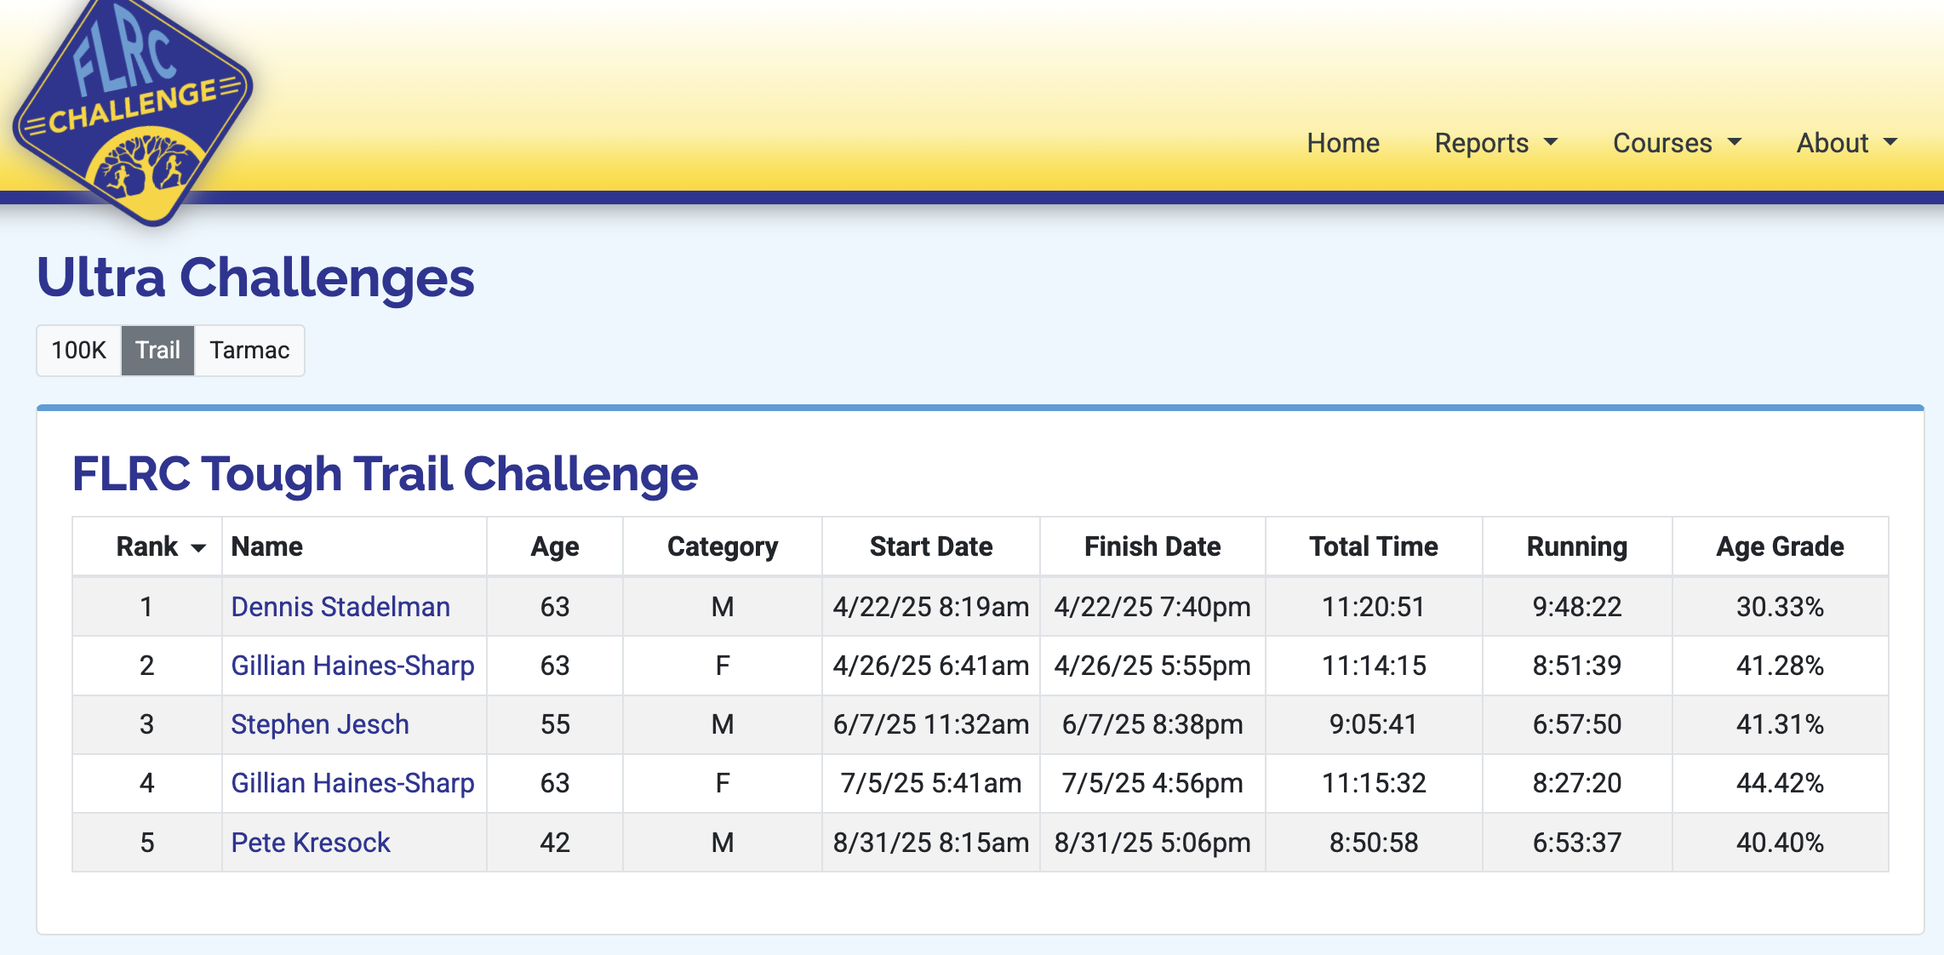Switch to the Tarmac challenge tab
Image resolution: width=1944 pixels, height=955 pixels.
click(x=249, y=350)
